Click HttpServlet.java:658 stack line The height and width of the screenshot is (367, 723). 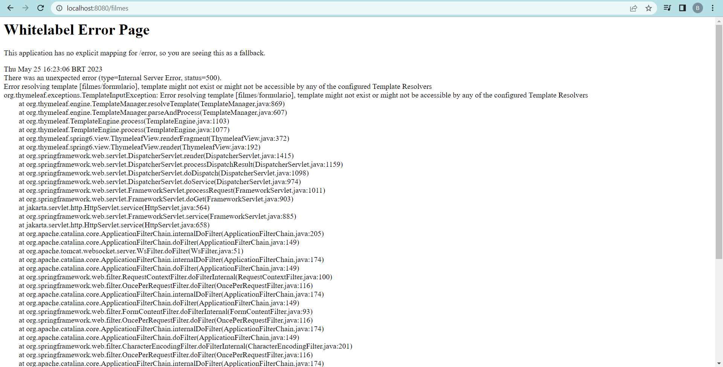click(114, 225)
